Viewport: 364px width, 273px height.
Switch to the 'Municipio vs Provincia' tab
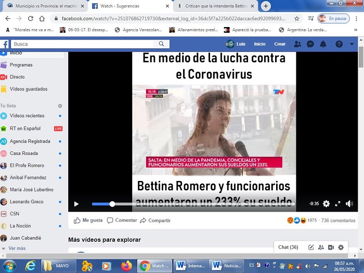tap(46, 6)
